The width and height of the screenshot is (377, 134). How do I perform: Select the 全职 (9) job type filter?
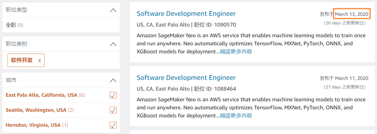coord(14,25)
